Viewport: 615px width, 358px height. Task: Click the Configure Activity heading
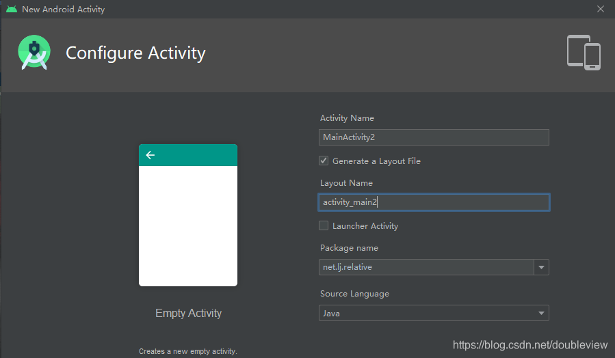(135, 53)
